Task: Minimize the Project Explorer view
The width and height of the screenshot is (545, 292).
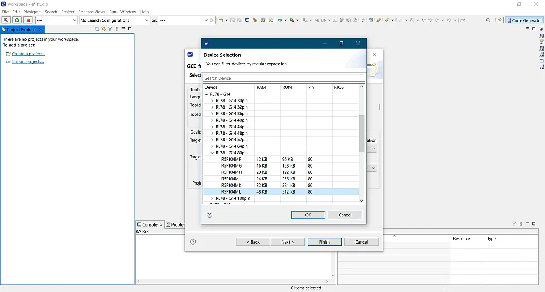Action: tap(123, 29)
